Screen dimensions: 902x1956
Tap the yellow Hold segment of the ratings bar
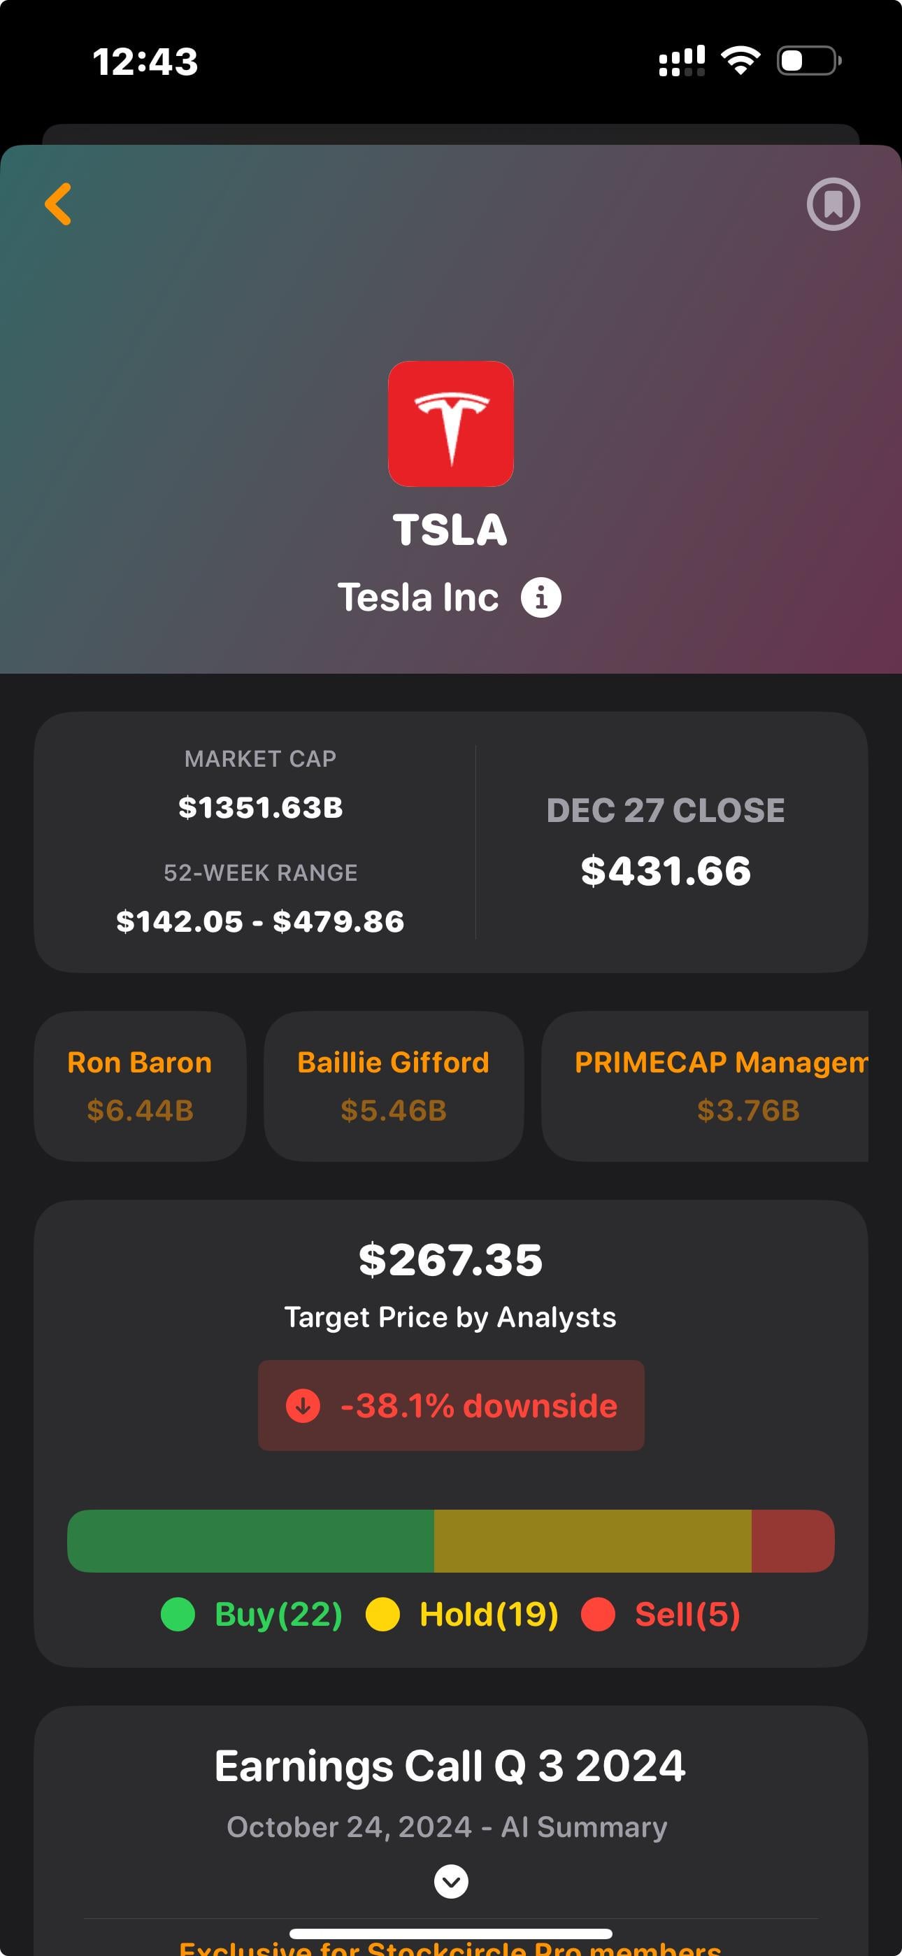point(592,1540)
